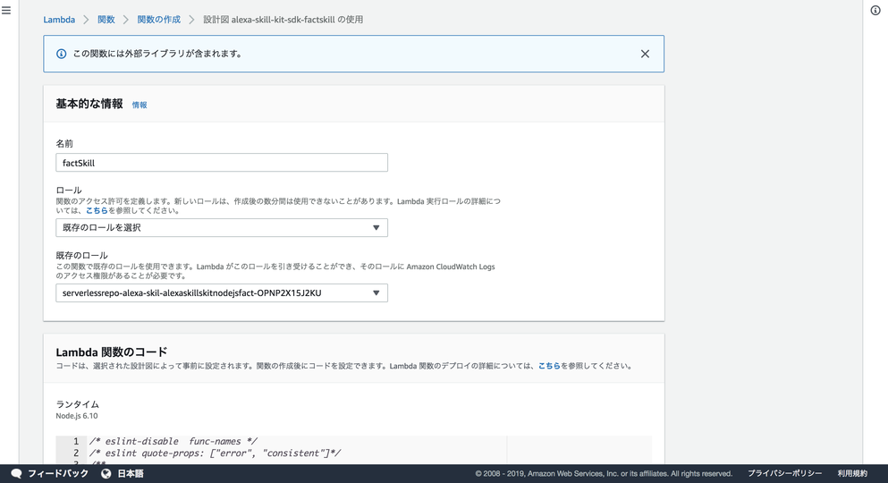Open the hamburger navigation menu
This screenshot has width=888, height=483.
point(6,11)
